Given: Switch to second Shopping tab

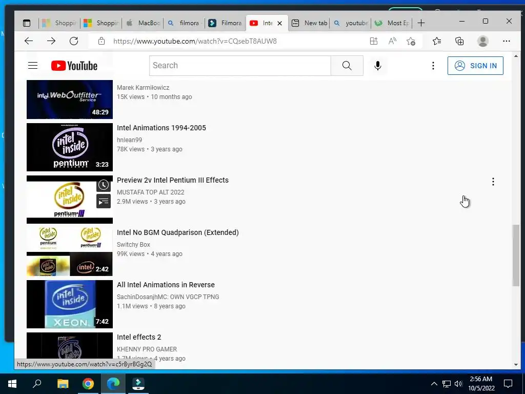Looking at the screenshot, I should click(101, 23).
